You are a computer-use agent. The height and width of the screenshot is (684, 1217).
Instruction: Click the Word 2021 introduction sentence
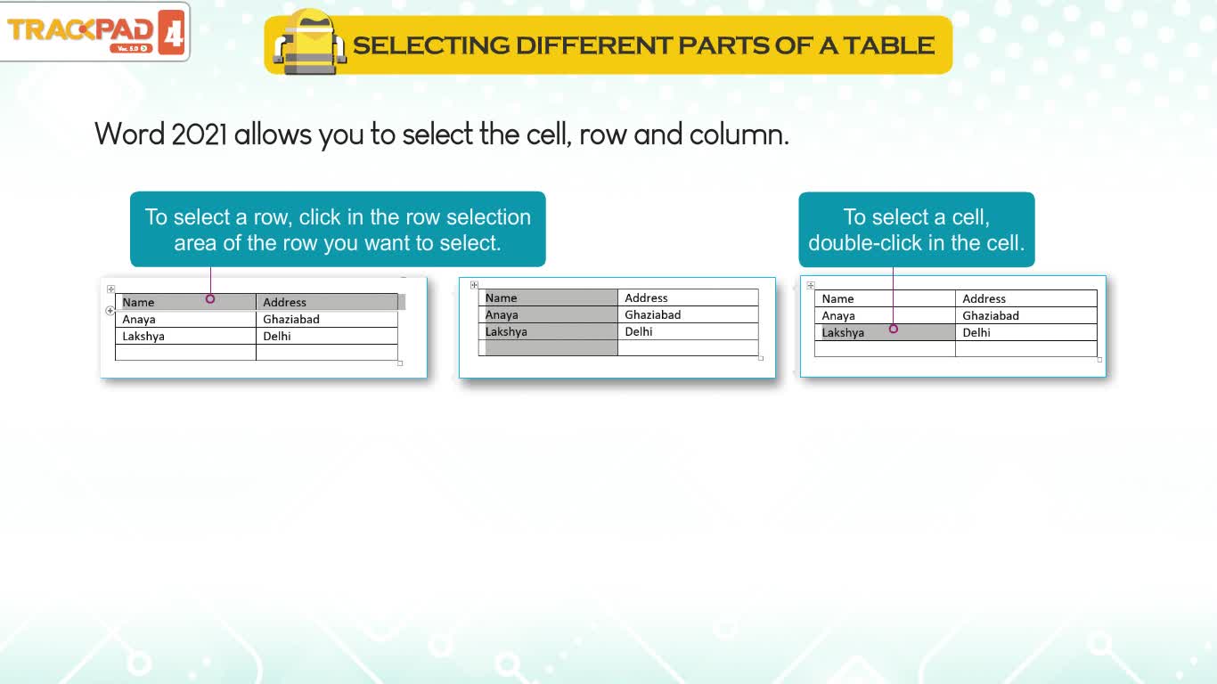tap(442, 135)
